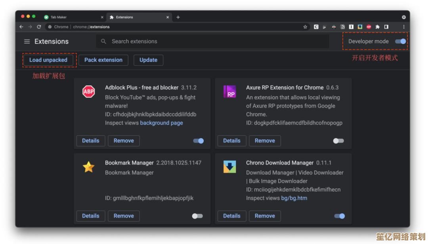
Task: Open the tab search dropdown arrow
Action: (404, 17)
